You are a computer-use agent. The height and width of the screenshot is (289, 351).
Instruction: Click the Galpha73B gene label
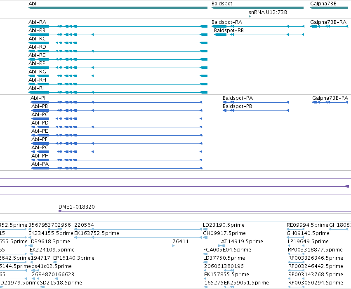tap(323, 4)
